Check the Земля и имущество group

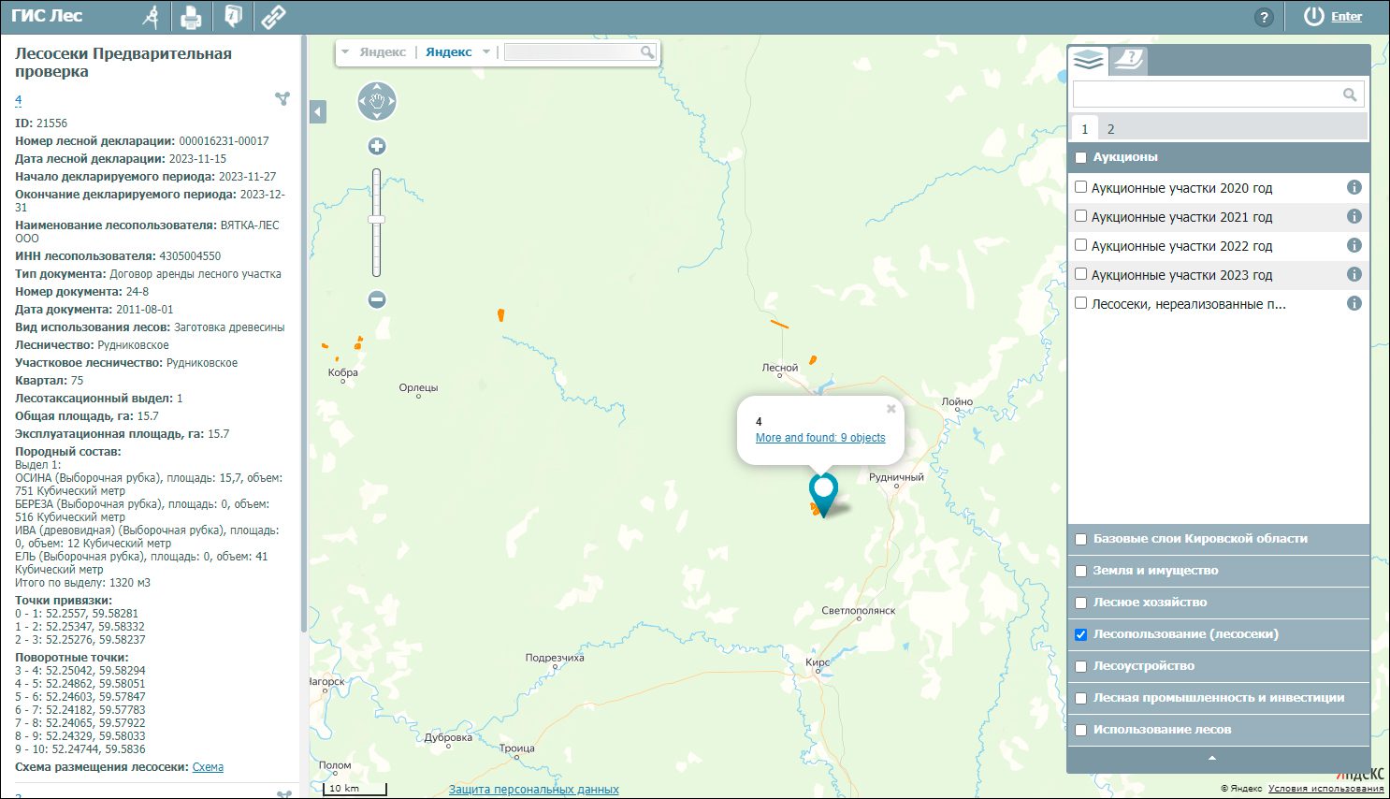pyautogui.click(x=1081, y=571)
